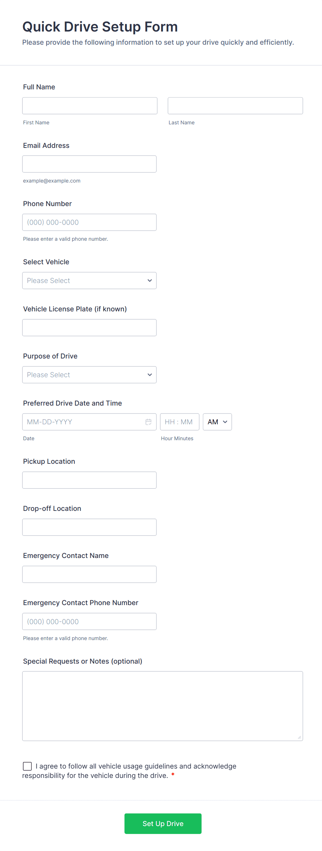Click the Vehicle License Plate field
This screenshot has width=322, height=851.
[89, 328]
